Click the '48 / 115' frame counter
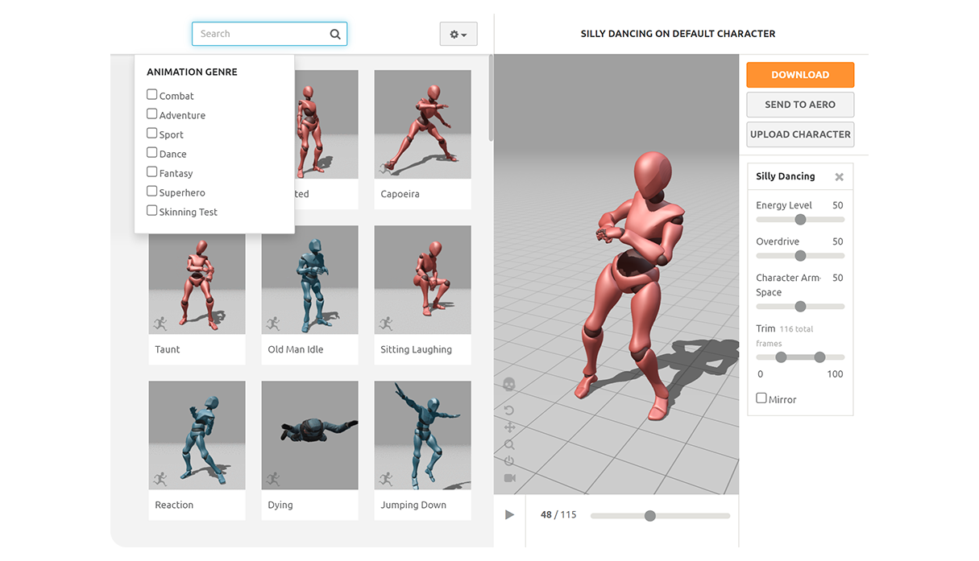 pyautogui.click(x=558, y=515)
